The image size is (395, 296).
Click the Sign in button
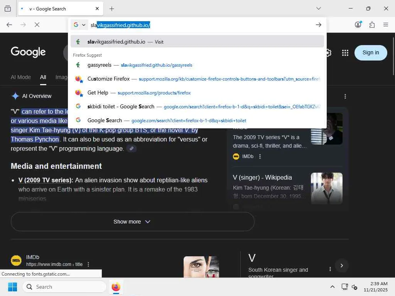click(x=371, y=52)
